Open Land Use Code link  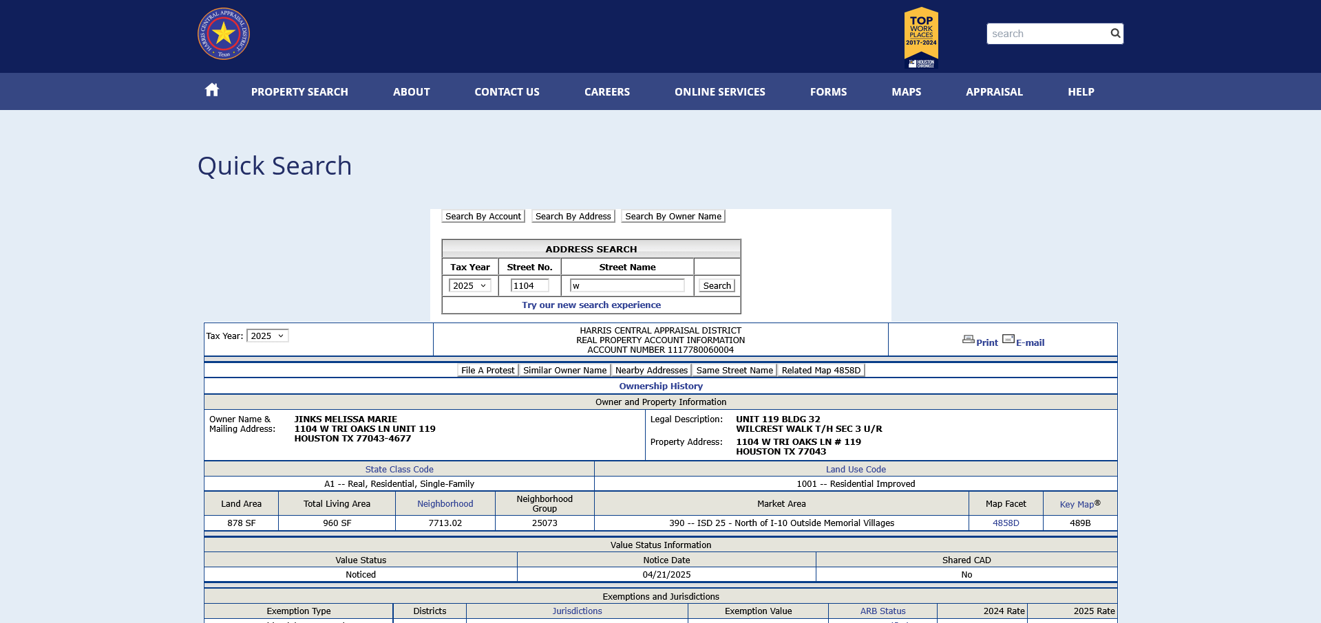pos(856,469)
